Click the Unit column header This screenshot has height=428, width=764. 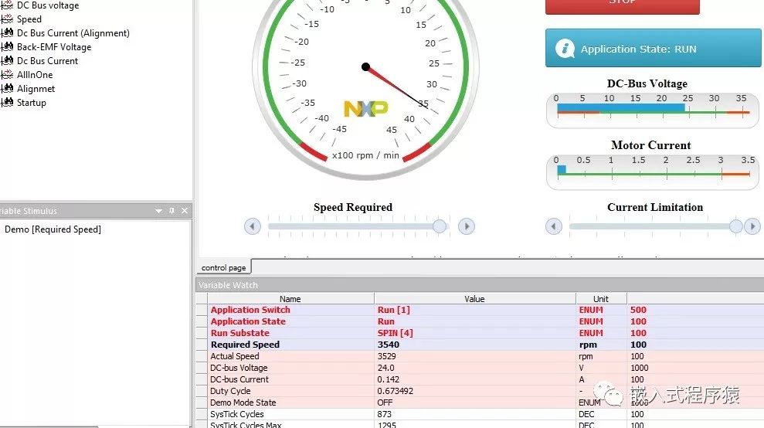[x=601, y=299]
